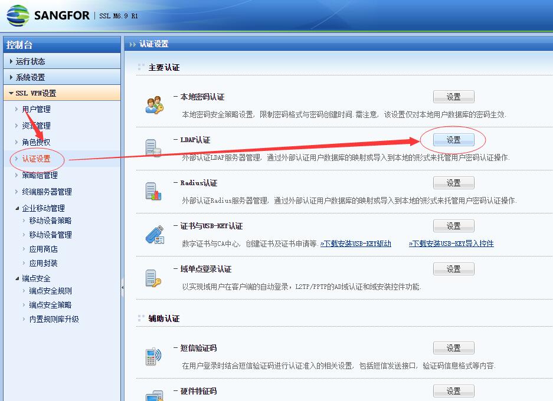This screenshot has height=401, width=553.
Task: Open 策略组管理 in the sidebar
Action: pos(40,175)
